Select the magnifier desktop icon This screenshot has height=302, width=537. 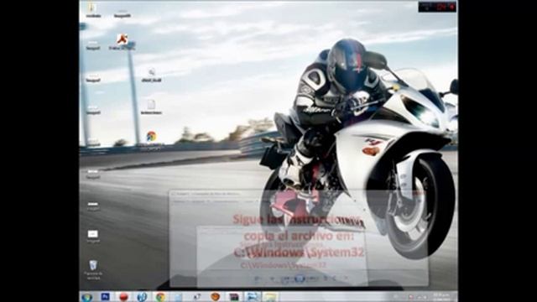point(151,75)
